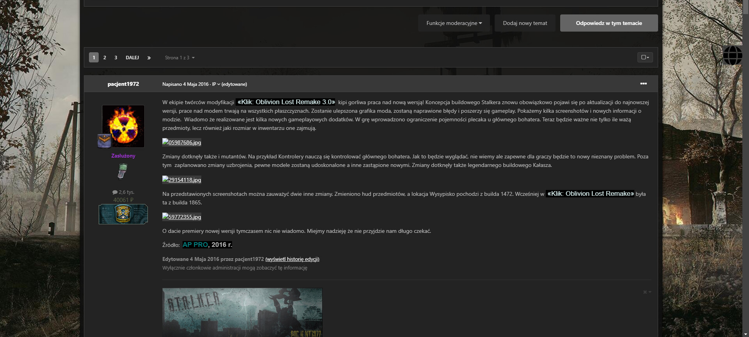The image size is (749, 337).
Task: Toggle the post selection checkbox dropdown
Action: (x=645, y=57)
